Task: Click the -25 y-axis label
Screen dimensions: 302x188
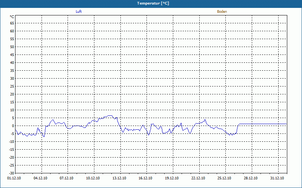Action: pyautogui.click(x=12, y=165)
